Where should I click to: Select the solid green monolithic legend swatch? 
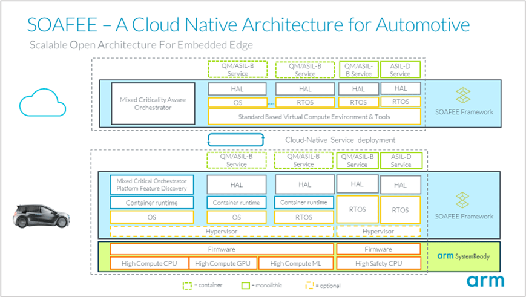[x=245, y=286]
